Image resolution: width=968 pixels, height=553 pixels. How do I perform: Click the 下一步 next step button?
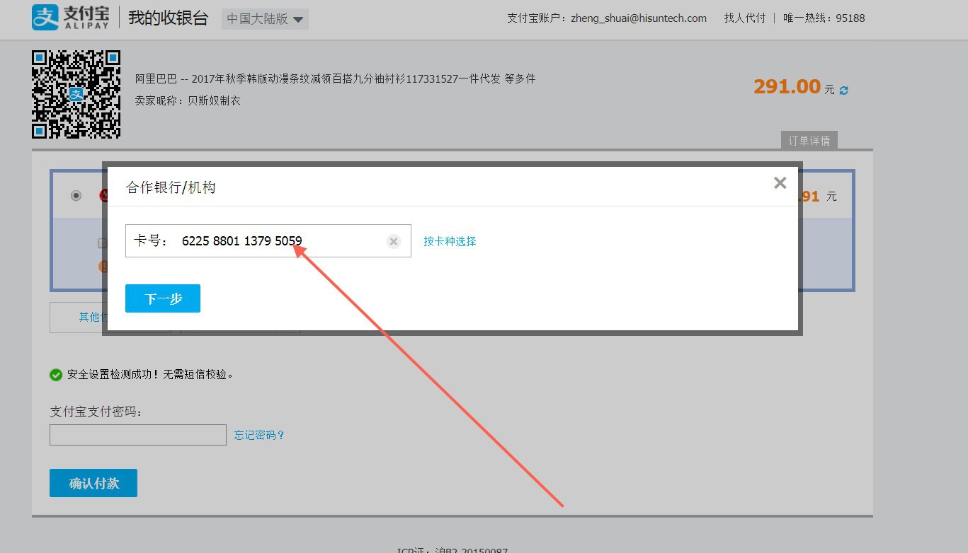(163, 298)
